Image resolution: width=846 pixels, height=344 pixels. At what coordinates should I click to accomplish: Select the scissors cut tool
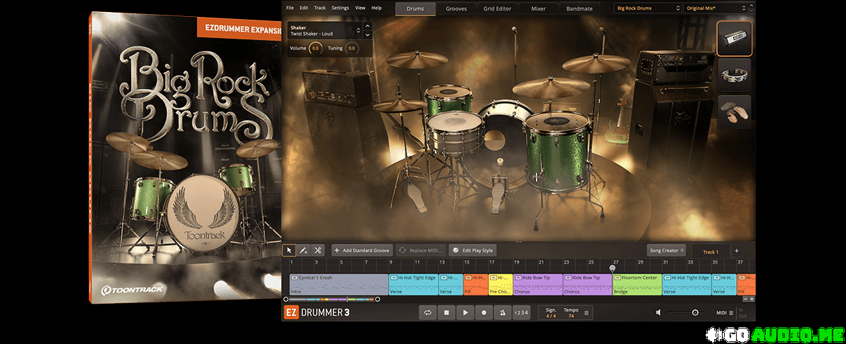[x=318, y=250]
